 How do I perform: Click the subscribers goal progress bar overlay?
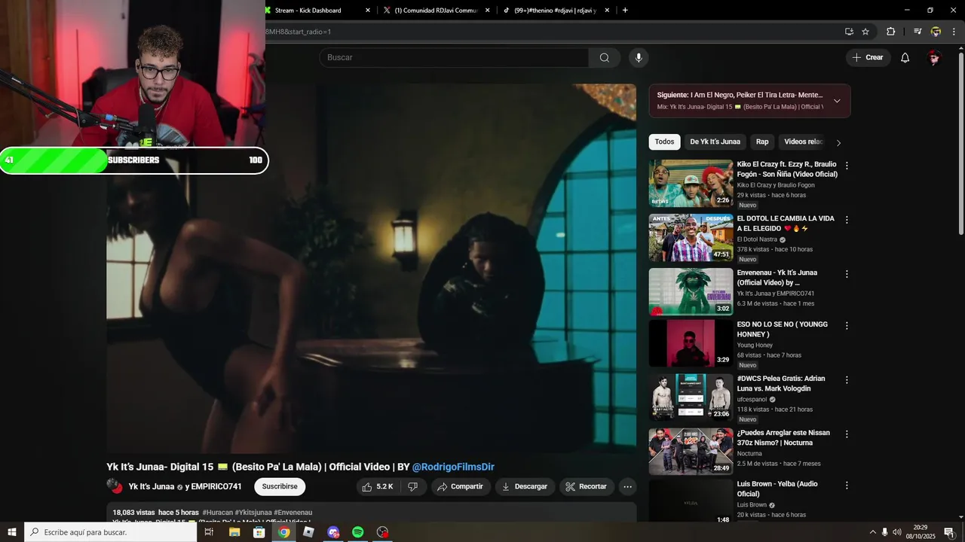tap(134, 160)
